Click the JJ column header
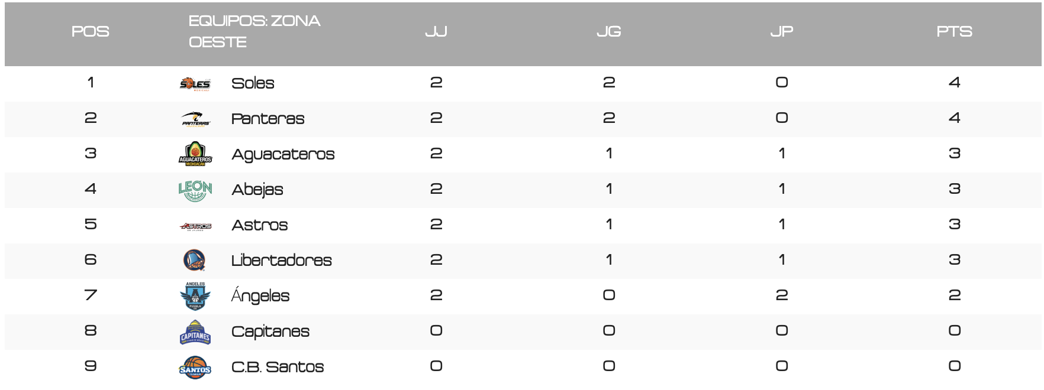The image size is (1044, 390). point(436,32)
